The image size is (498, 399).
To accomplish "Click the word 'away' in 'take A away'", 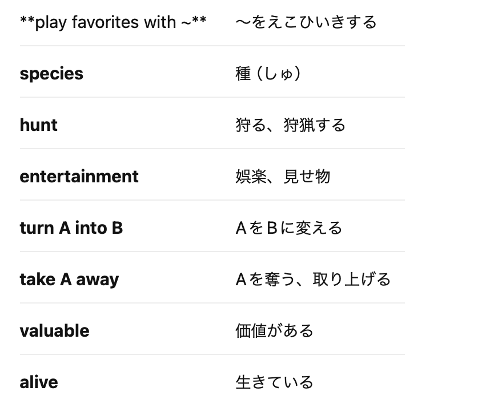I will coord(98,280).
